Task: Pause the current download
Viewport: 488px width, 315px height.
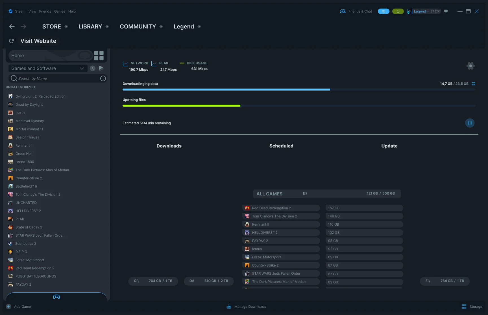Action: [x=470, y=123]
